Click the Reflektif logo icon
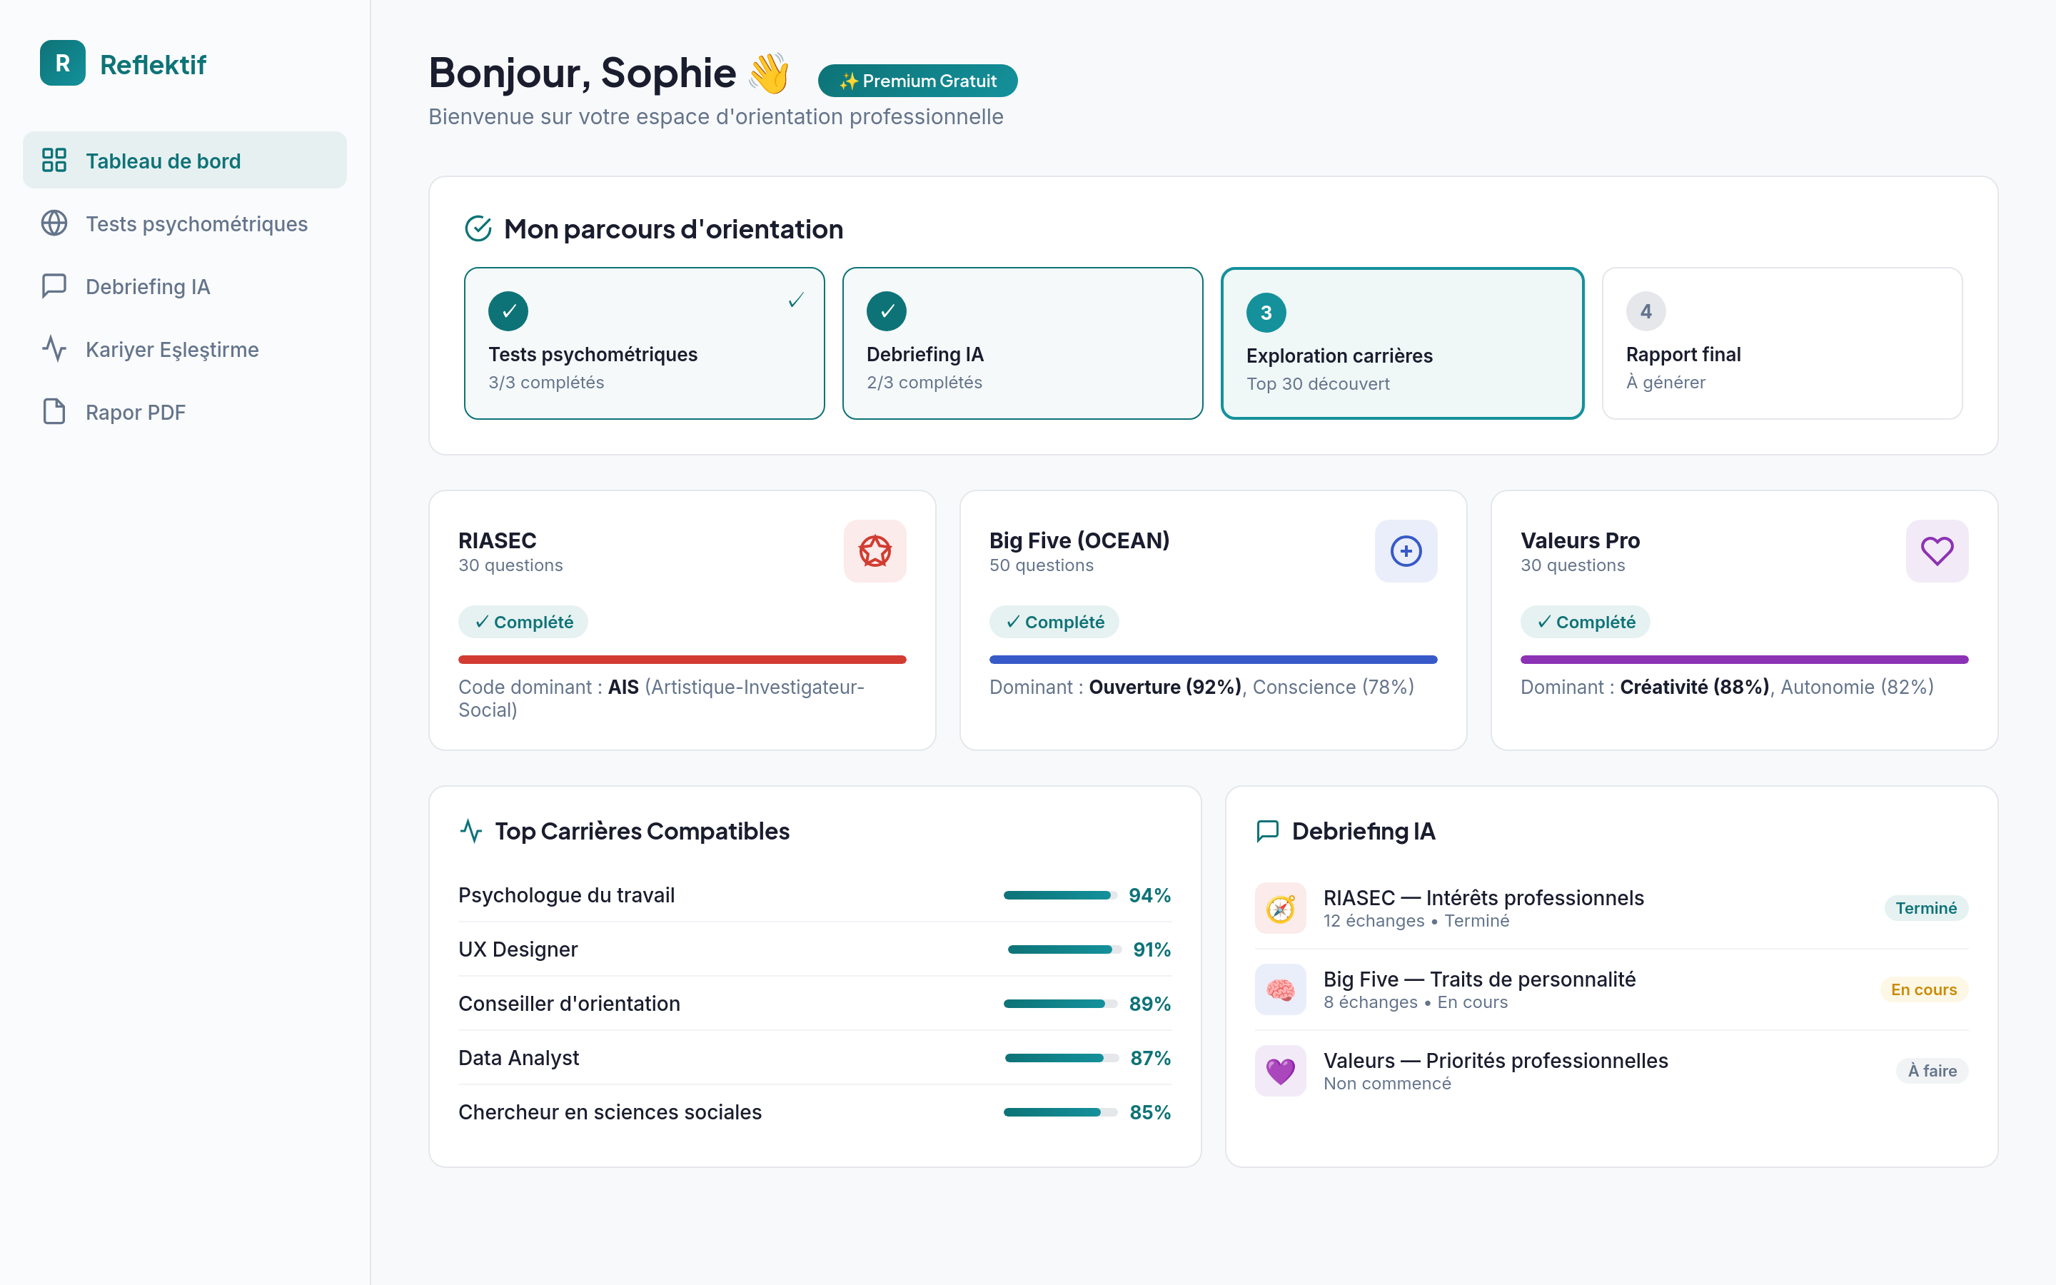The width and height of the screenshot is (2056, 1285). 62,63
